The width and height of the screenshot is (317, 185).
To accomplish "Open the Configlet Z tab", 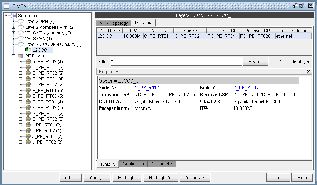I will pyautogui.click(x=162, y=164).
